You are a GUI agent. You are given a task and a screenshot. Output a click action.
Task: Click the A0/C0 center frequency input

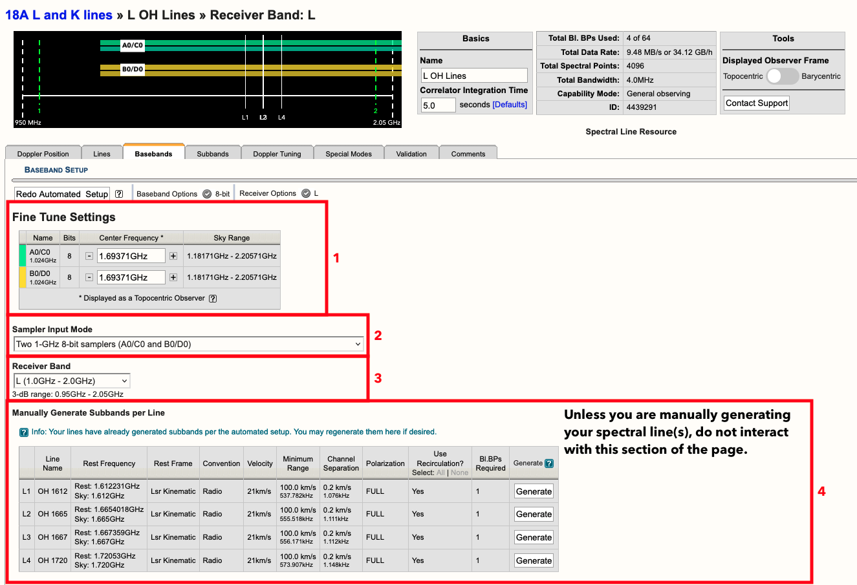pyautogui.click(x=131, y=256)
